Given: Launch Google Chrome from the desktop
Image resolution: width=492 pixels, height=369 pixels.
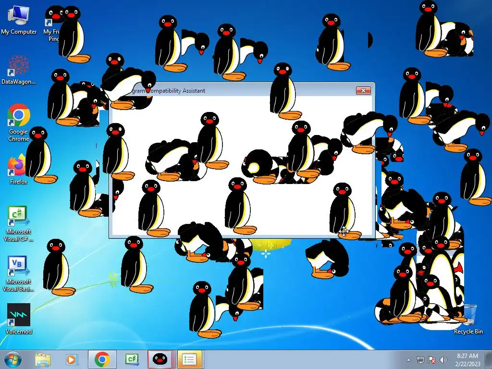Looking at the screenshot, I should 19,123.
